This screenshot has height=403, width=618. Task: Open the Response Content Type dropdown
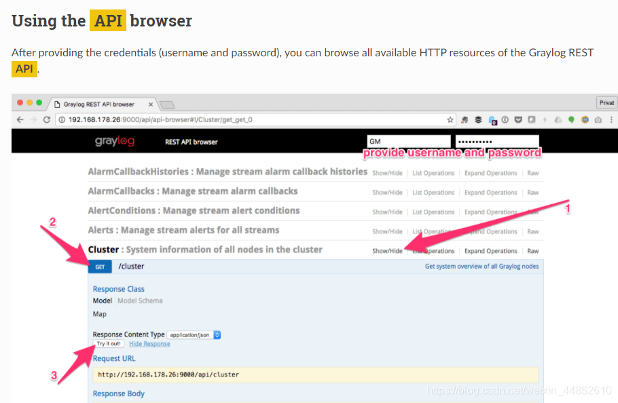[x=194, y=335]
